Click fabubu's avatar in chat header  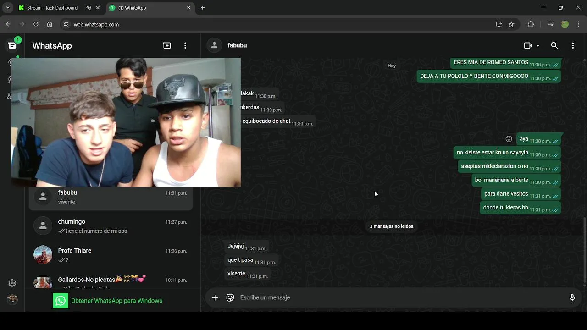[214, 45]
